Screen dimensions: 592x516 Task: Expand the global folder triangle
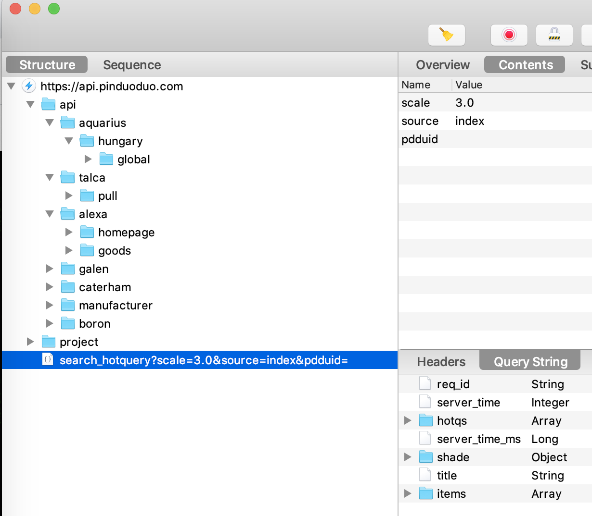click(x=88, y=159)
